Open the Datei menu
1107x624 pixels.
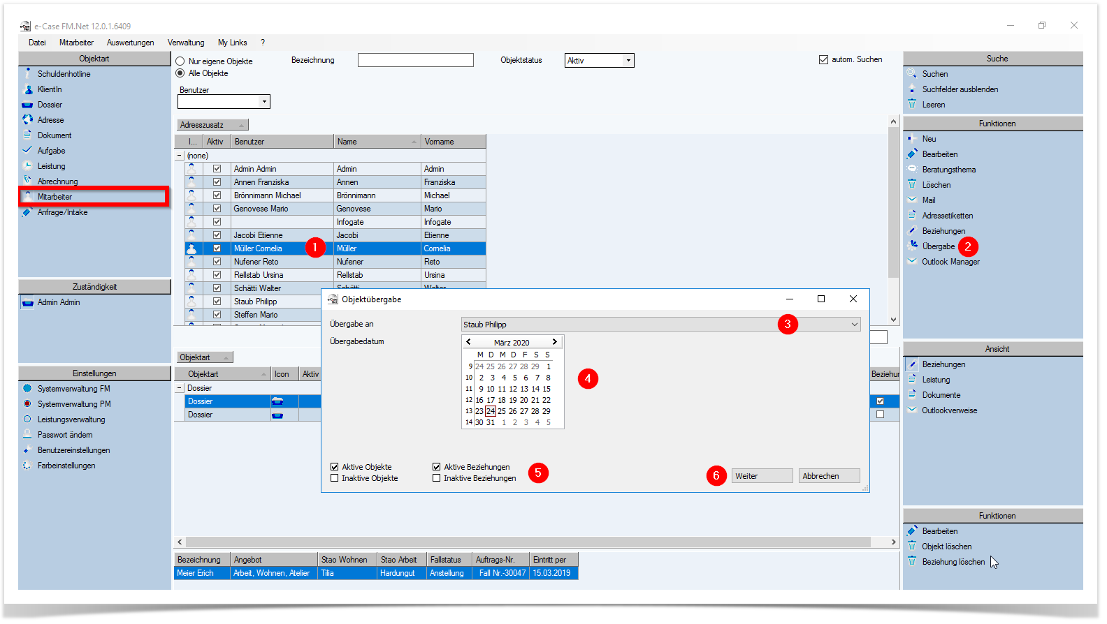(37, 43)
